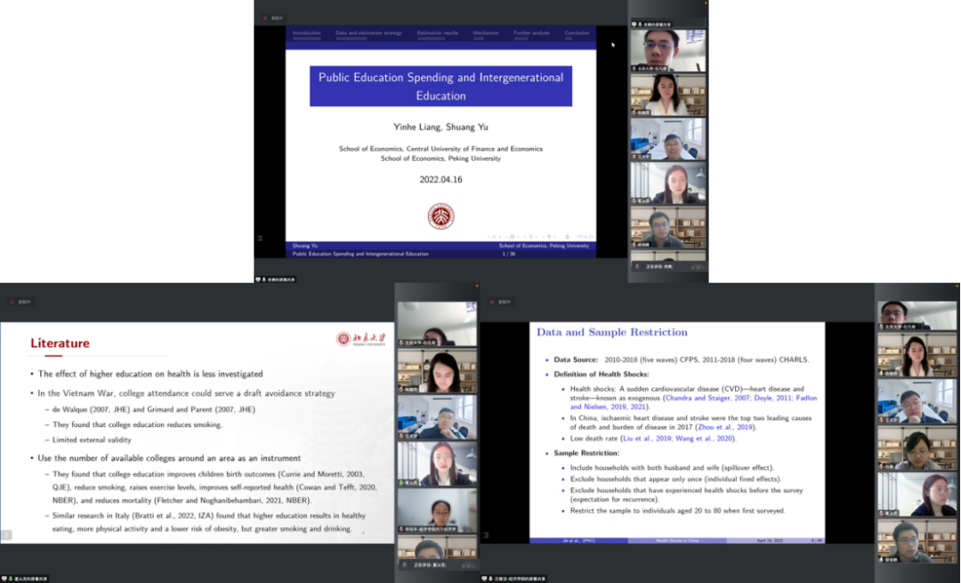Open the Mechanism section in the slide navigation
961x583 pixels.
(486, 33)
